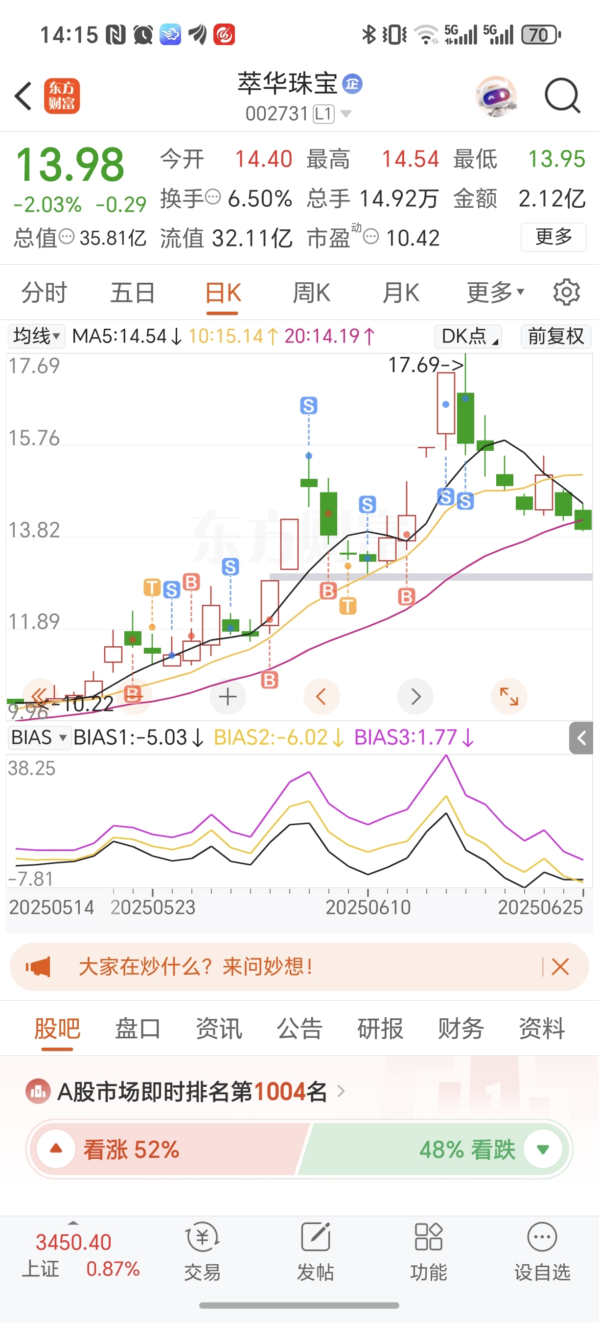The height and width of the screenshot is (1323, 599).
Task: Open 大家在炒什么？来问妙想 link
Action: tap(195, 967)
